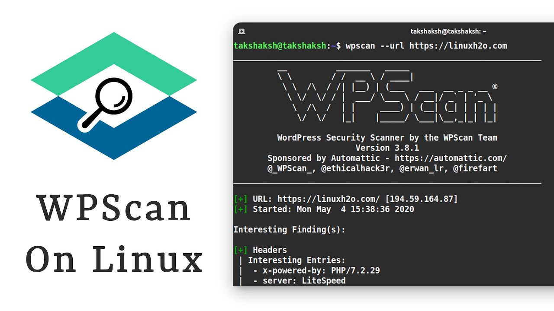Click the 'On Linux' title text
The image size is (554, 311).
pyautogui.click(x=114, y=258)
